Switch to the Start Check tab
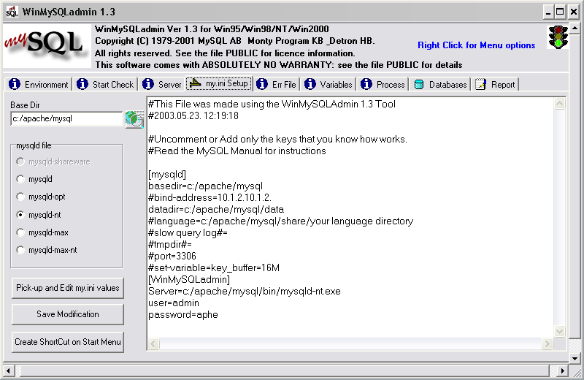The image size is (584, 380). [x=106, y=85]
